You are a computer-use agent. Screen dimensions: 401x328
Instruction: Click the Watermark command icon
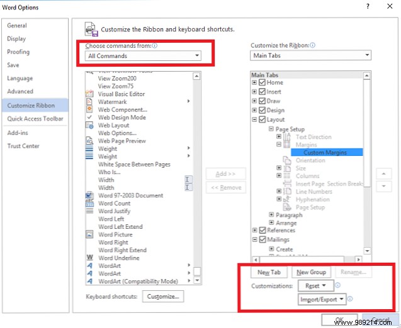[89, 102]
